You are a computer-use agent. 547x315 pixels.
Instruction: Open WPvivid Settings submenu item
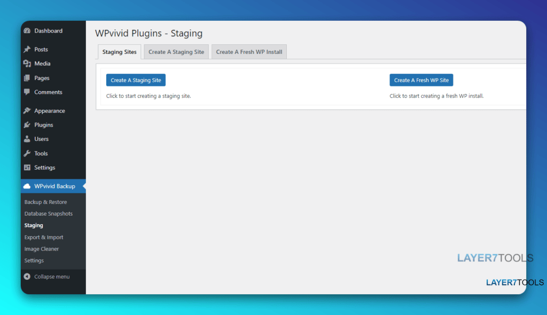coord(34,261)
